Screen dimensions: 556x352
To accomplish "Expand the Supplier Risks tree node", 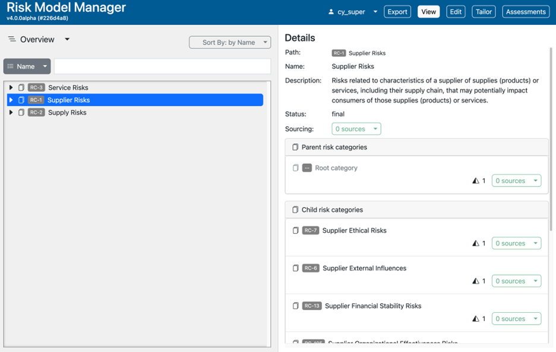I will tap(11, 100).
